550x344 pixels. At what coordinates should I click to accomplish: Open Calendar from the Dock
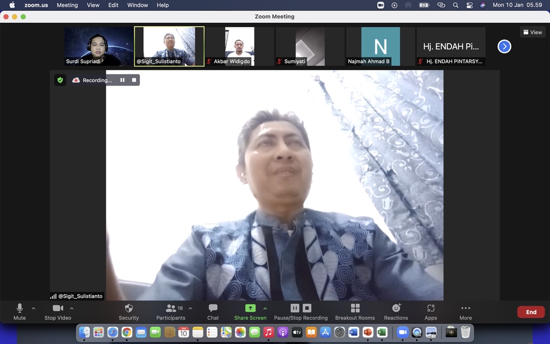coord(183,332)
